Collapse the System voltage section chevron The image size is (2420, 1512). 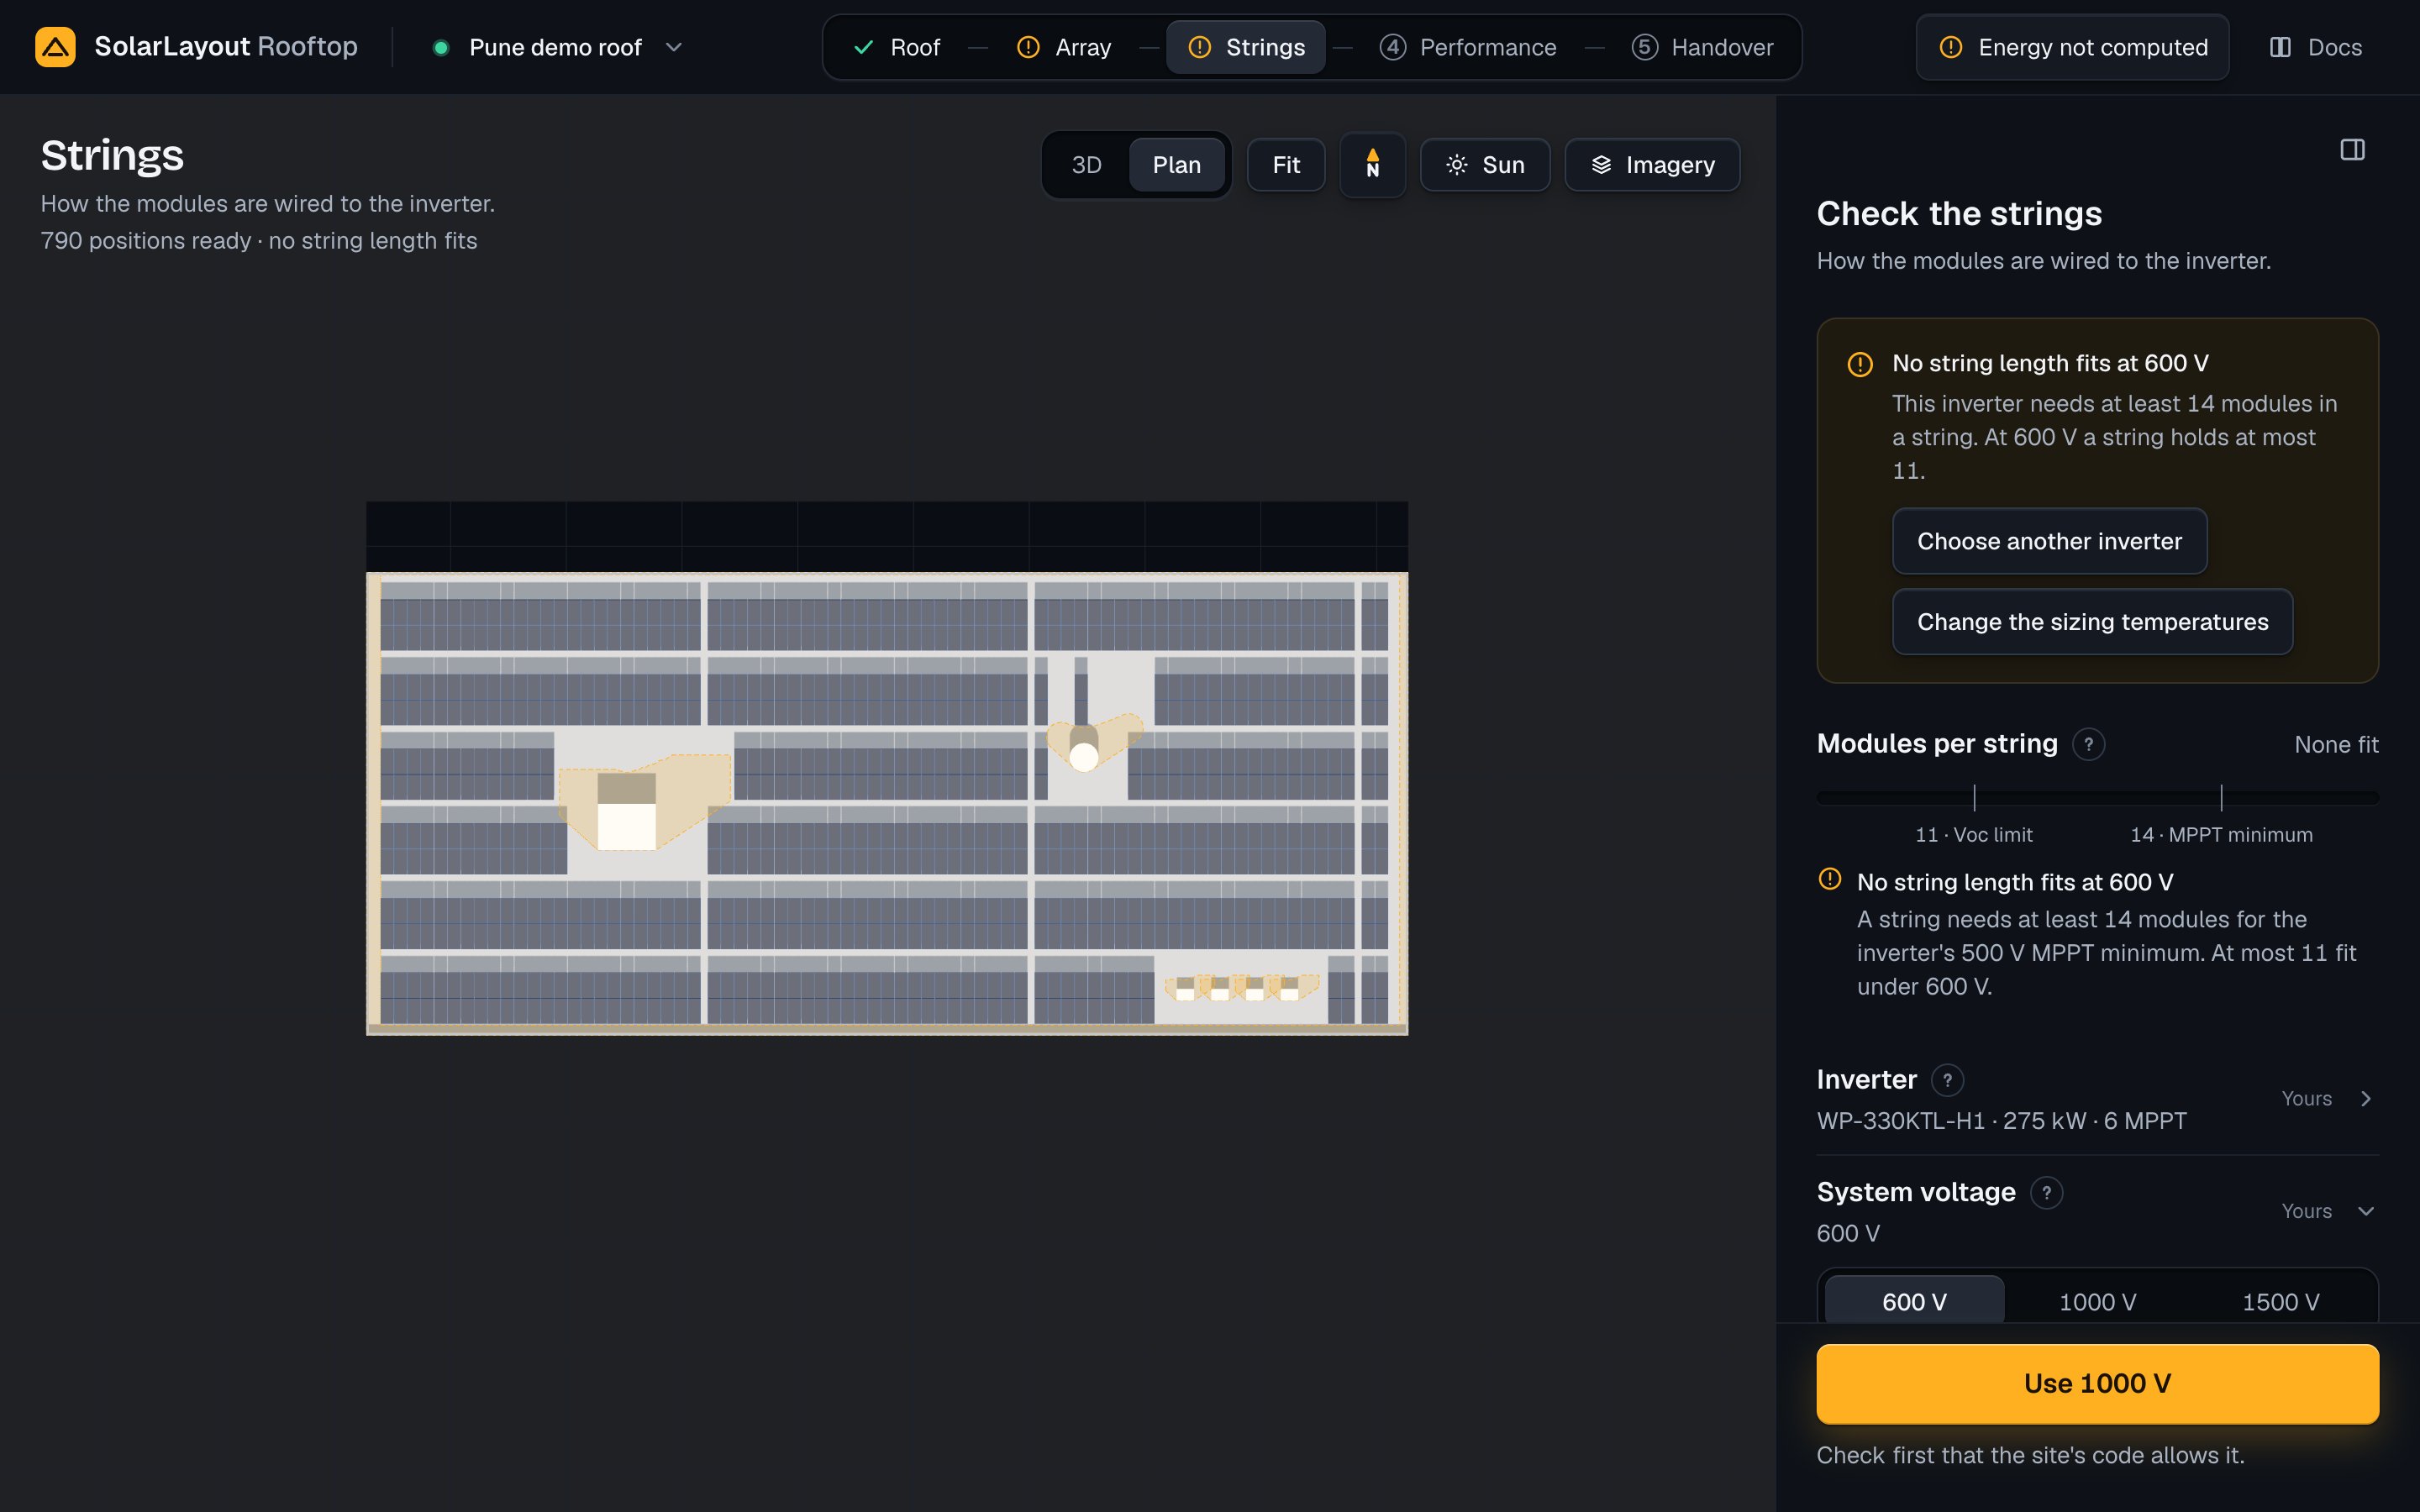click(2365, 1211)
